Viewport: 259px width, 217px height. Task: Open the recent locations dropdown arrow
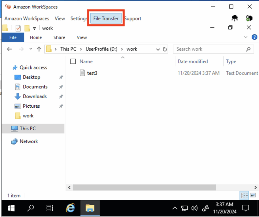tap(31, 49)
